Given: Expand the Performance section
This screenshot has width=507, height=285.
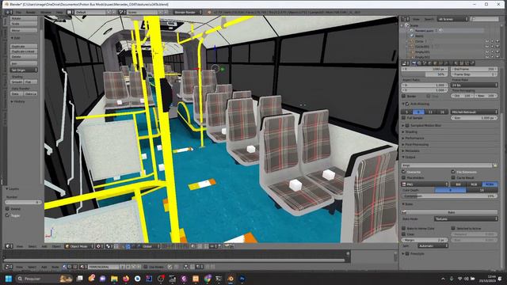Looking at the screenshot, I should tap(413, 138).
